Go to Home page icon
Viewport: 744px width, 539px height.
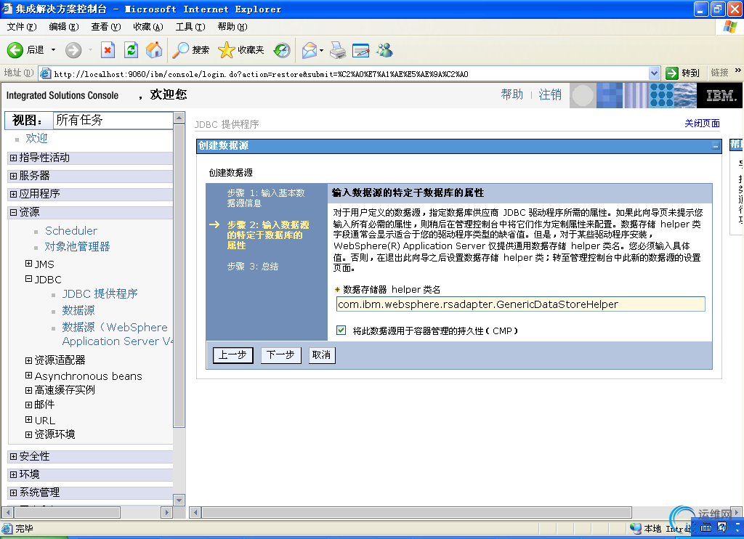click(154, 50)
